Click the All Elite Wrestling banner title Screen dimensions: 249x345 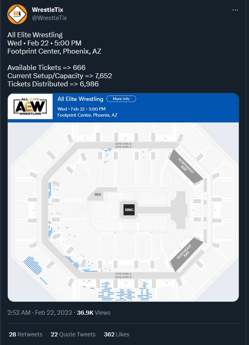click(80, 99)
